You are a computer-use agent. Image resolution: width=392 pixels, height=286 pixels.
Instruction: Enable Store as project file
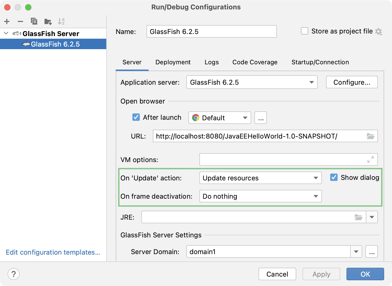(x=305, y=31)
